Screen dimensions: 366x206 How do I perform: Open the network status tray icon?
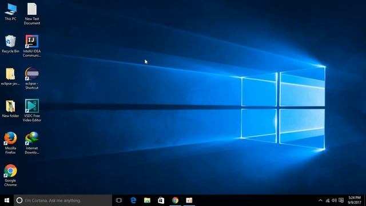point(328,200)
